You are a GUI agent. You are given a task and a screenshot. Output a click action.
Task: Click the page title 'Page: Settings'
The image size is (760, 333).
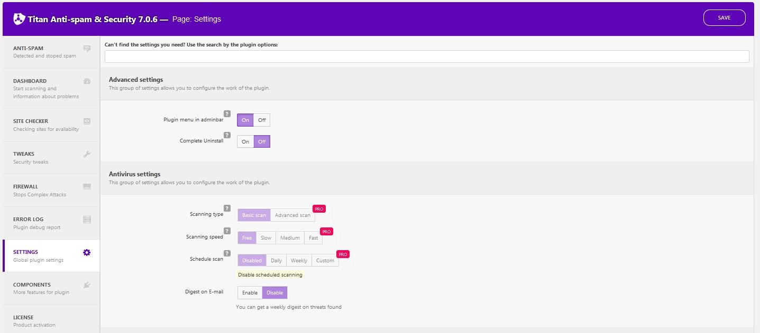(x=197, y=19)
